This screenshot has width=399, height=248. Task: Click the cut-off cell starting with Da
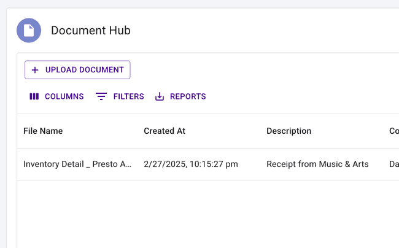393,165
